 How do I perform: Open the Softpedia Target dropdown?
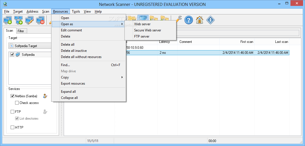click(30, 46)
